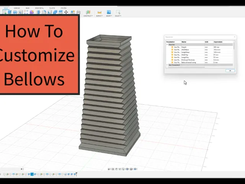Open the Insert dropdown menu
The image size is (245, 184).
(109, 16)
